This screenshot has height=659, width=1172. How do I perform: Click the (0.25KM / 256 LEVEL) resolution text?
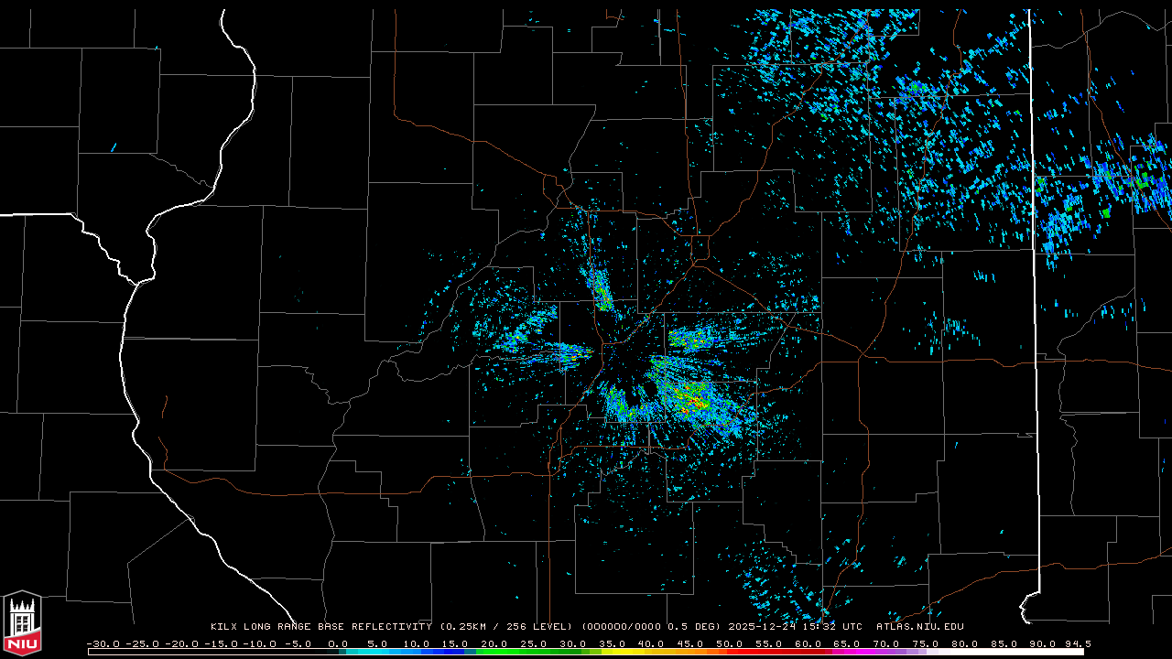(506, 627)
